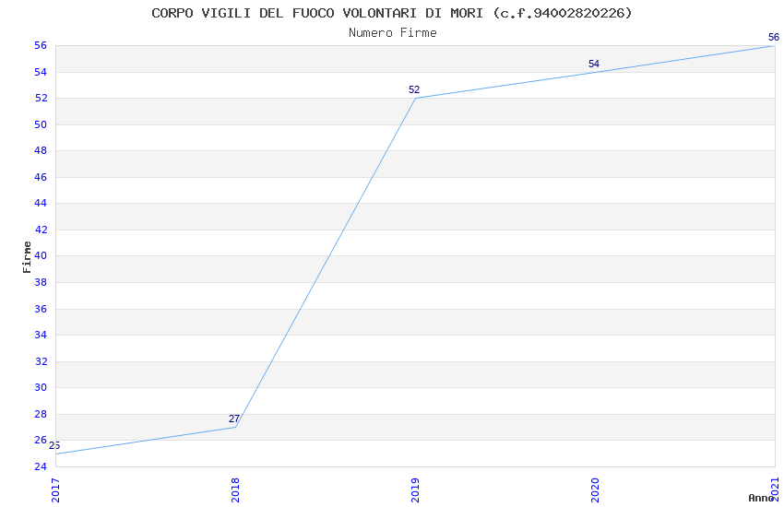Select the data label 52 at 2019

(414, 90)
